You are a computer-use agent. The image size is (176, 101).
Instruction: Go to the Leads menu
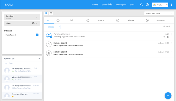pos(95,5)
